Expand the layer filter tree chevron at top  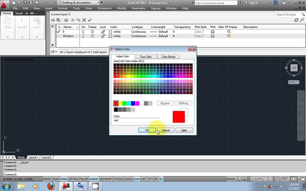pyautogui.click(x=53, y=26)
